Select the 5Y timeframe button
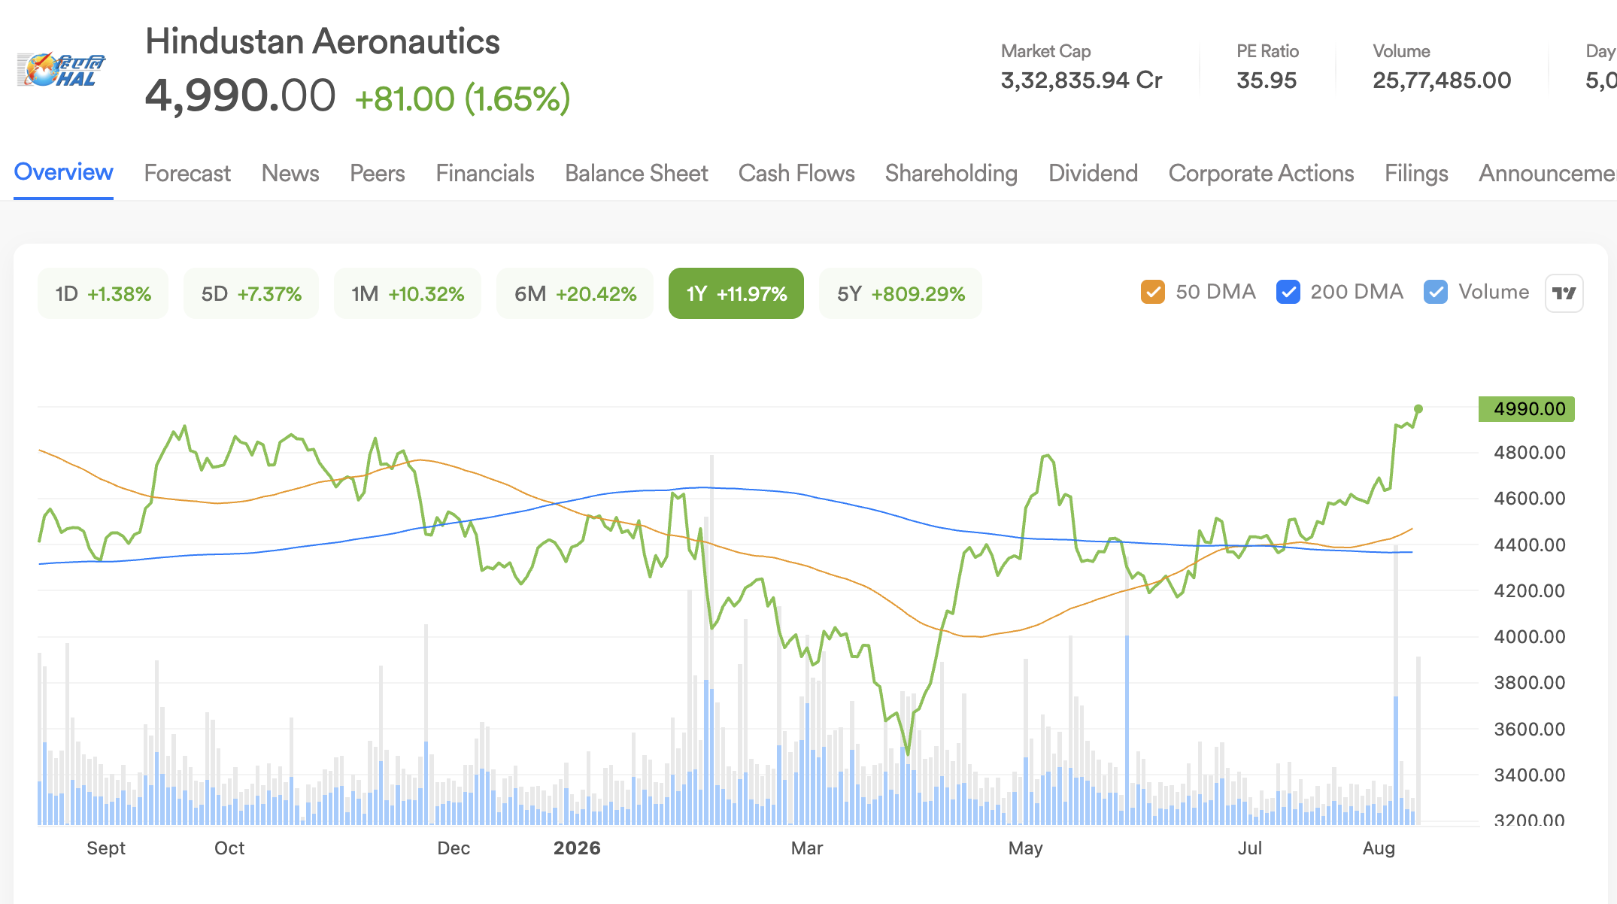Viewport: 1617px width, 904px height. [900, 293]
